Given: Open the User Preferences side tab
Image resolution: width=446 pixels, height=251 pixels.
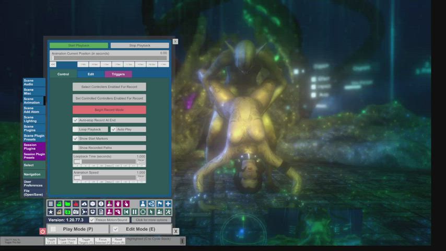Looking at the screenshot, I should point(34,184).
